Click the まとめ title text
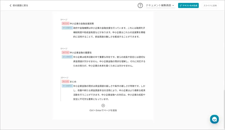 73,82
